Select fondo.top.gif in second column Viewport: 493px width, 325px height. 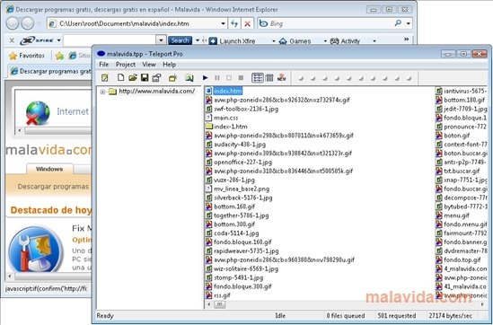click(x=462, y=259)
